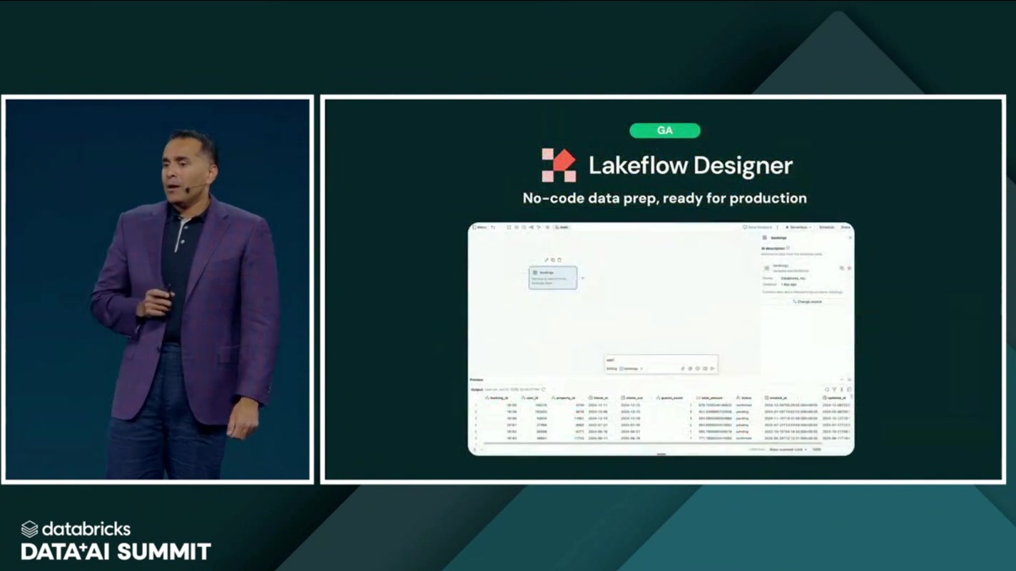Click the copy icon above the bookings node
The width and height of the screenshot is (1016, 571).
tap(553, 260)
